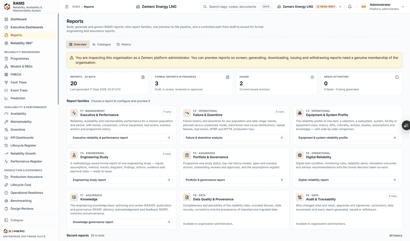The height and width of the screenshot is (241, 410).
Task: Open Portfolio & governance report
Action: (x=234, y=180)
